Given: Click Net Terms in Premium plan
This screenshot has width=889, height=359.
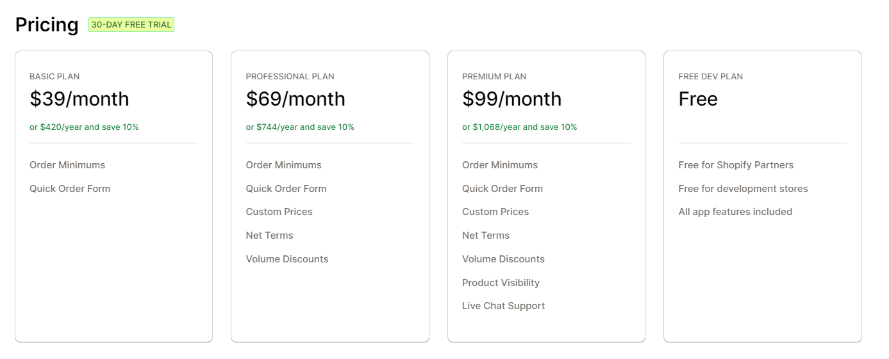Looking at the screenshot, I should point(486,235).
